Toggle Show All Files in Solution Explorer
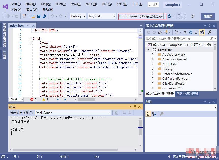Screen dimensions: 219x160 click(x=202, y=33)
